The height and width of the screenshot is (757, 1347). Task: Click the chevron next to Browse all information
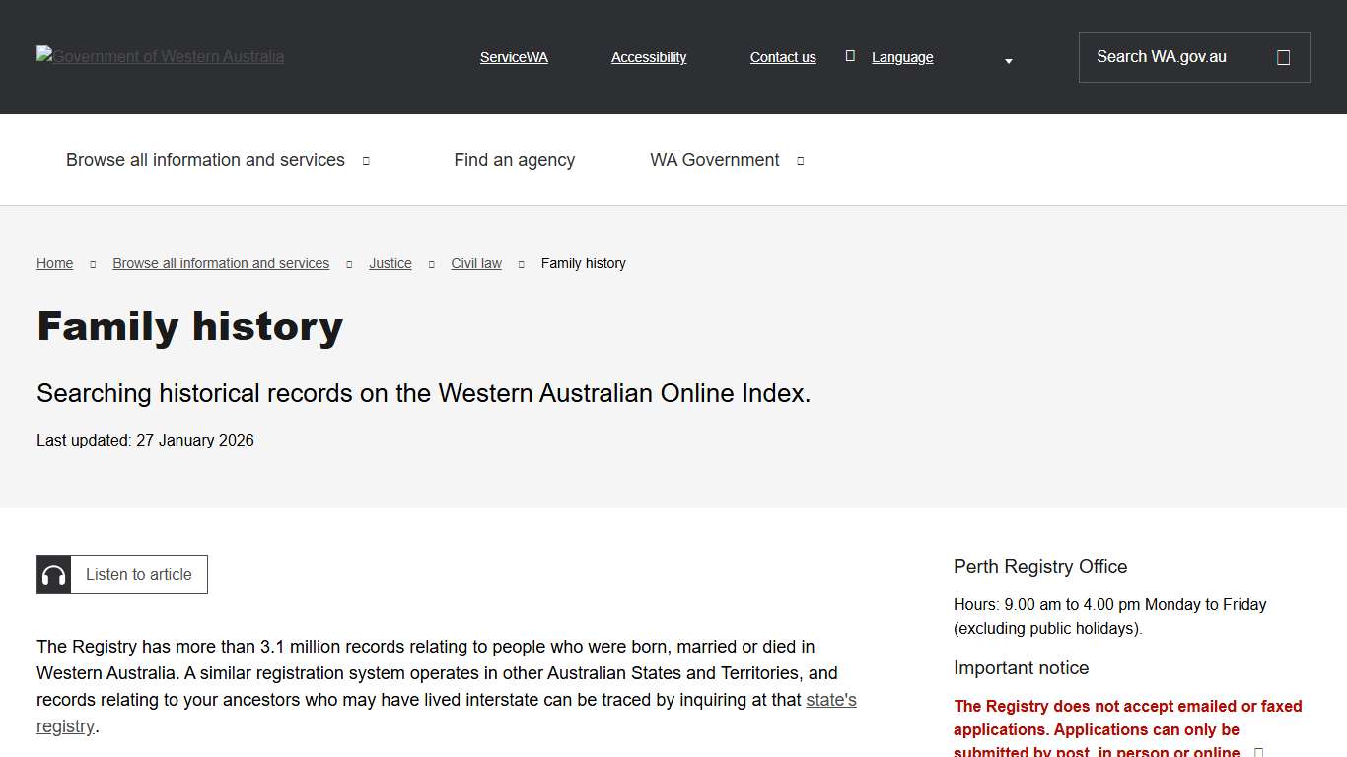click(365, 160)
